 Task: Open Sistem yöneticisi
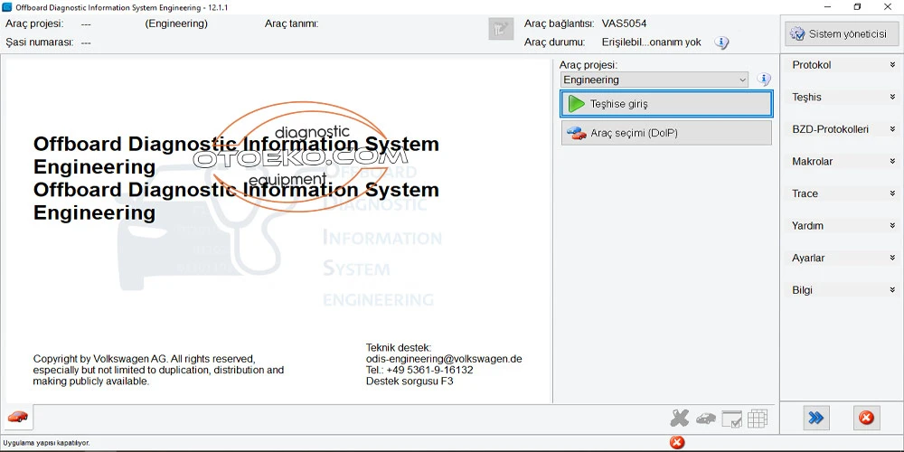click(842, 34)
